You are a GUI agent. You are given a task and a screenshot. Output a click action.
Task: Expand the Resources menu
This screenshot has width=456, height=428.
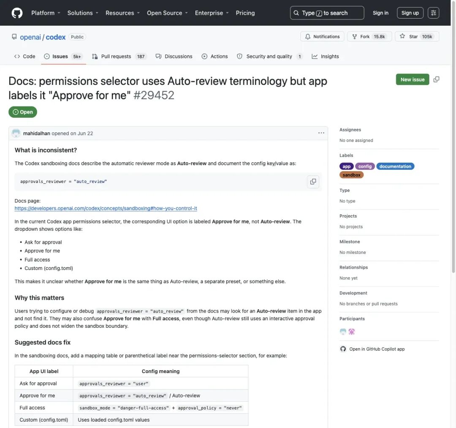click(x=122, y=13)
